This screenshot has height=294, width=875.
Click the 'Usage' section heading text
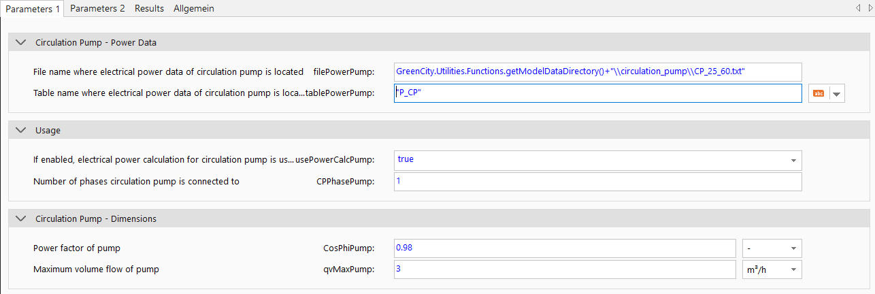pos(48,130)
